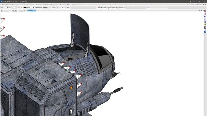Open the Файл menu
Image resolution: width=207 pixels, height=116 pixels.
click(x=3, y=5)
